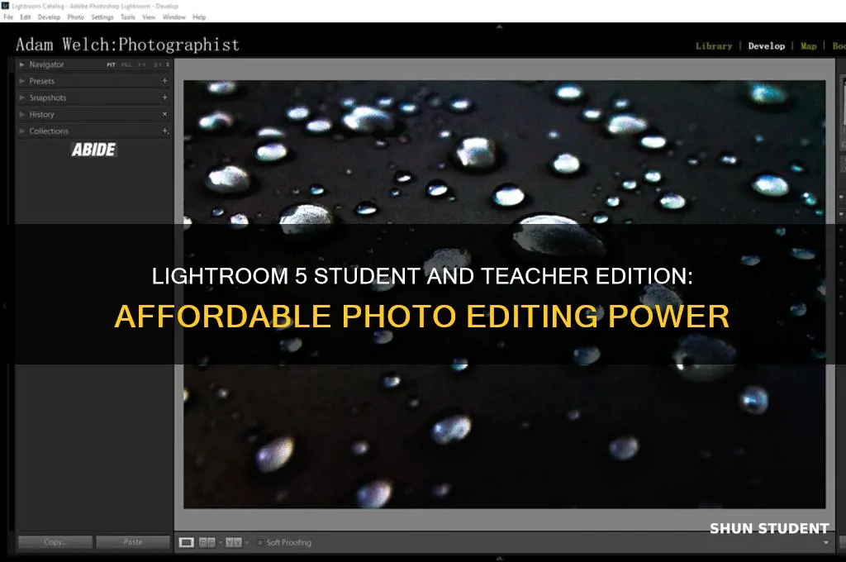846x562 pixels.
Task: Add a new collection with plus icon
Action: [165, 131]
